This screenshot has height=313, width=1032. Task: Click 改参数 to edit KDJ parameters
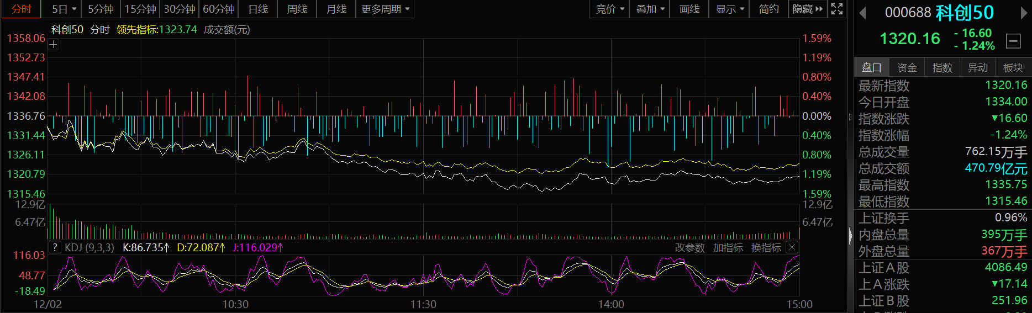(689, 248)
